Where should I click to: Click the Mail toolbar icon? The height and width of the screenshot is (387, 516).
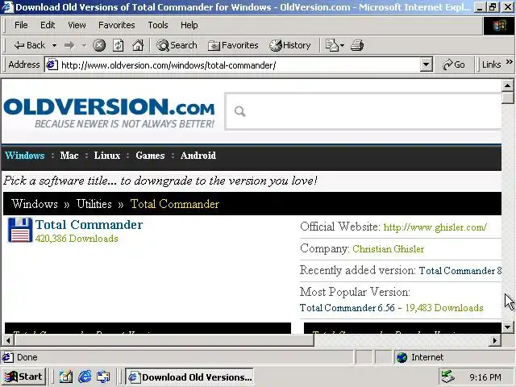click(x=331, y=45)
